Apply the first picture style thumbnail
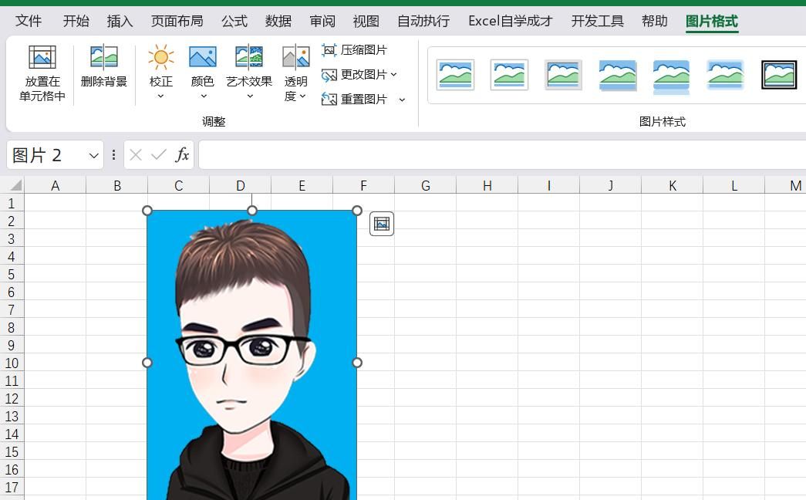 [x=455, y=75]
